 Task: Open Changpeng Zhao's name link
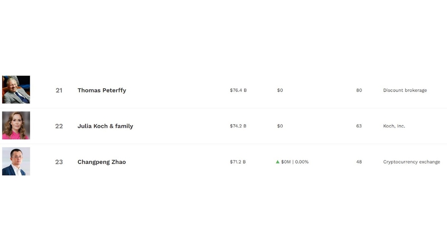101,162
